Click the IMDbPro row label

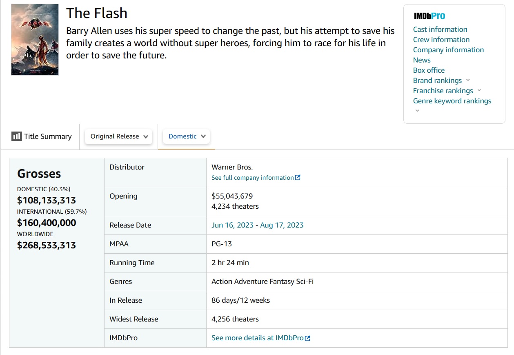[124, 338]
